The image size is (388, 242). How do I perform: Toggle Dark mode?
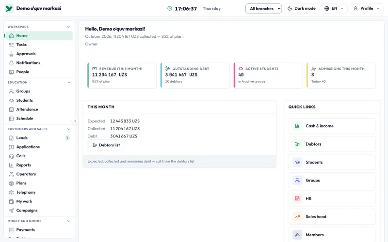coord(301,8)
